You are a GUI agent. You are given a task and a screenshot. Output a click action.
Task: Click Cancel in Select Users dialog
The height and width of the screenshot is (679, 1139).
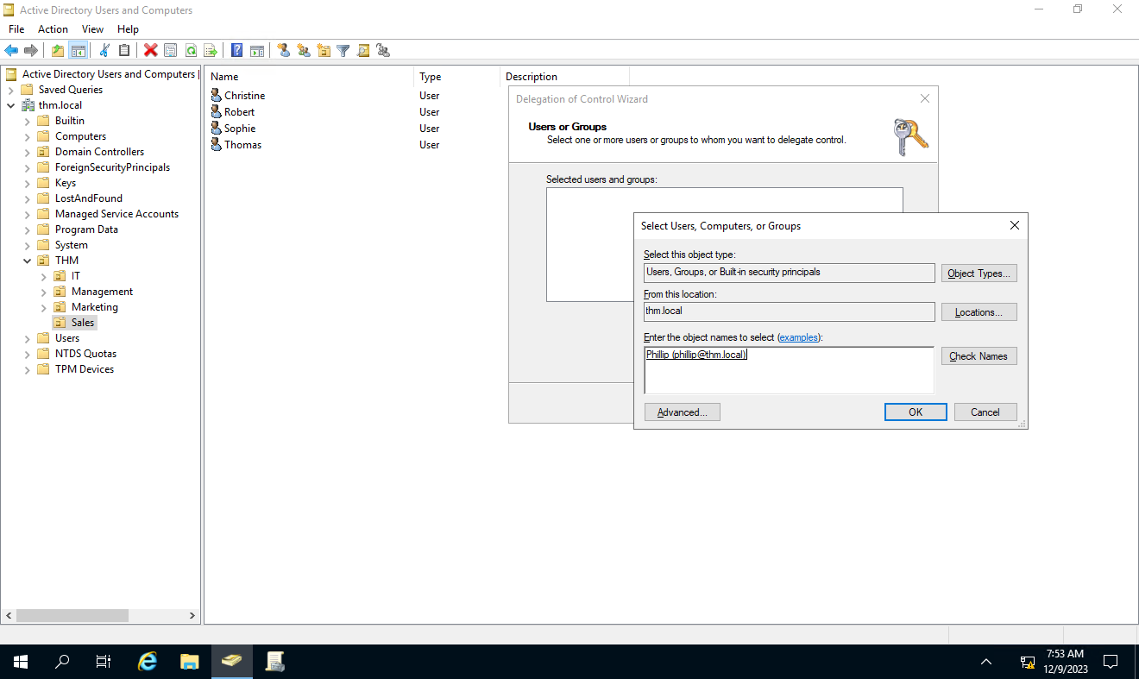(x=985, y=412)
